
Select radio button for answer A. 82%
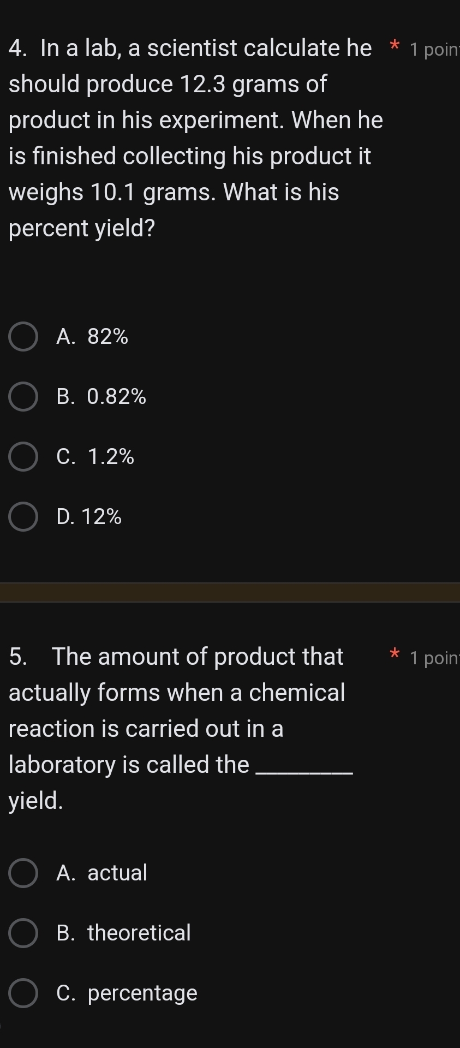pos(23,337)
